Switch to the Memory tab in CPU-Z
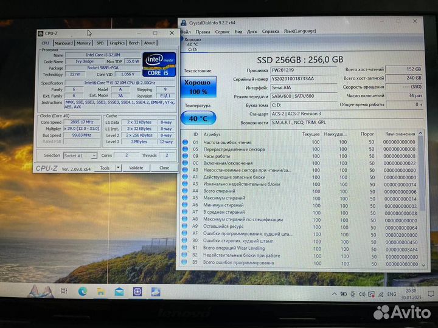 point(83,43)
